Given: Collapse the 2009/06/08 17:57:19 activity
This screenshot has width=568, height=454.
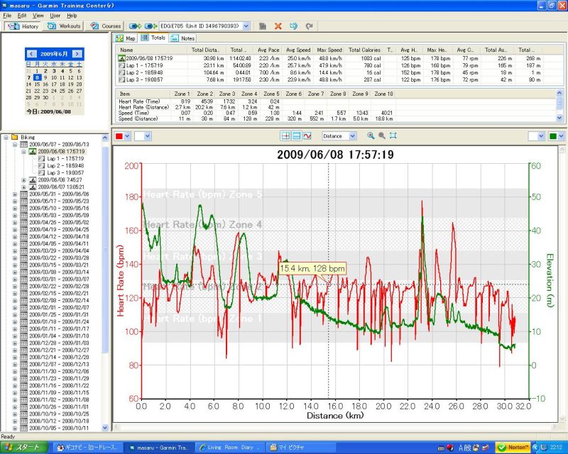Looking at the screenshot, I should pyautogui.click(x=24, y=152).
